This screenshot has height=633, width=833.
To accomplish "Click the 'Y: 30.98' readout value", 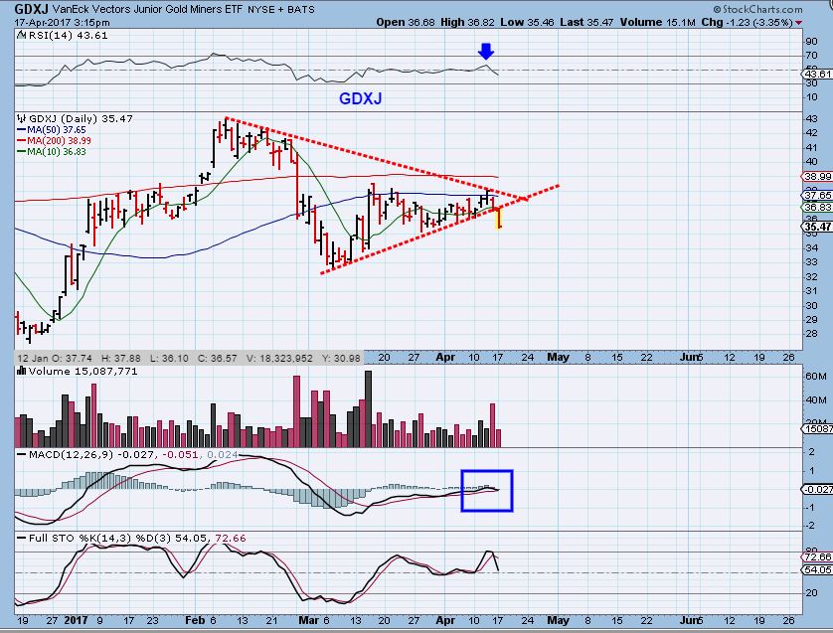I will [341, 358].
